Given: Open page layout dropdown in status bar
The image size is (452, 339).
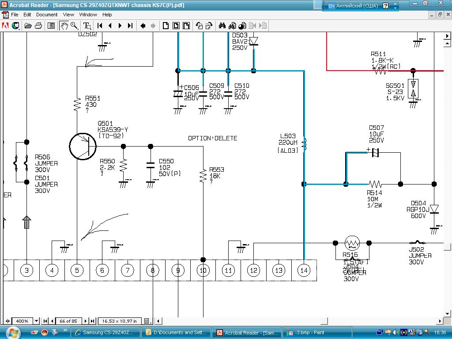Looking at the screenshot, I should pyautogui.click(x=147, y=321).
